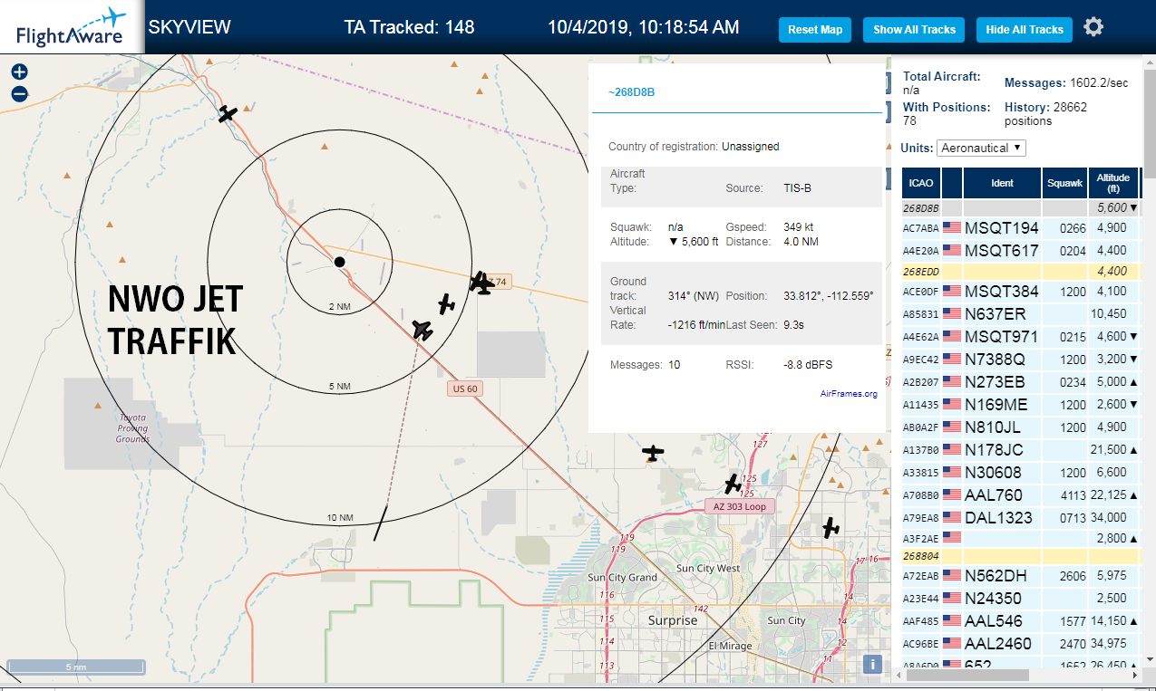This screenshot has height=691, width=1156.
Task: Select the 268D8B row at table top
Action: point(1020,207)
